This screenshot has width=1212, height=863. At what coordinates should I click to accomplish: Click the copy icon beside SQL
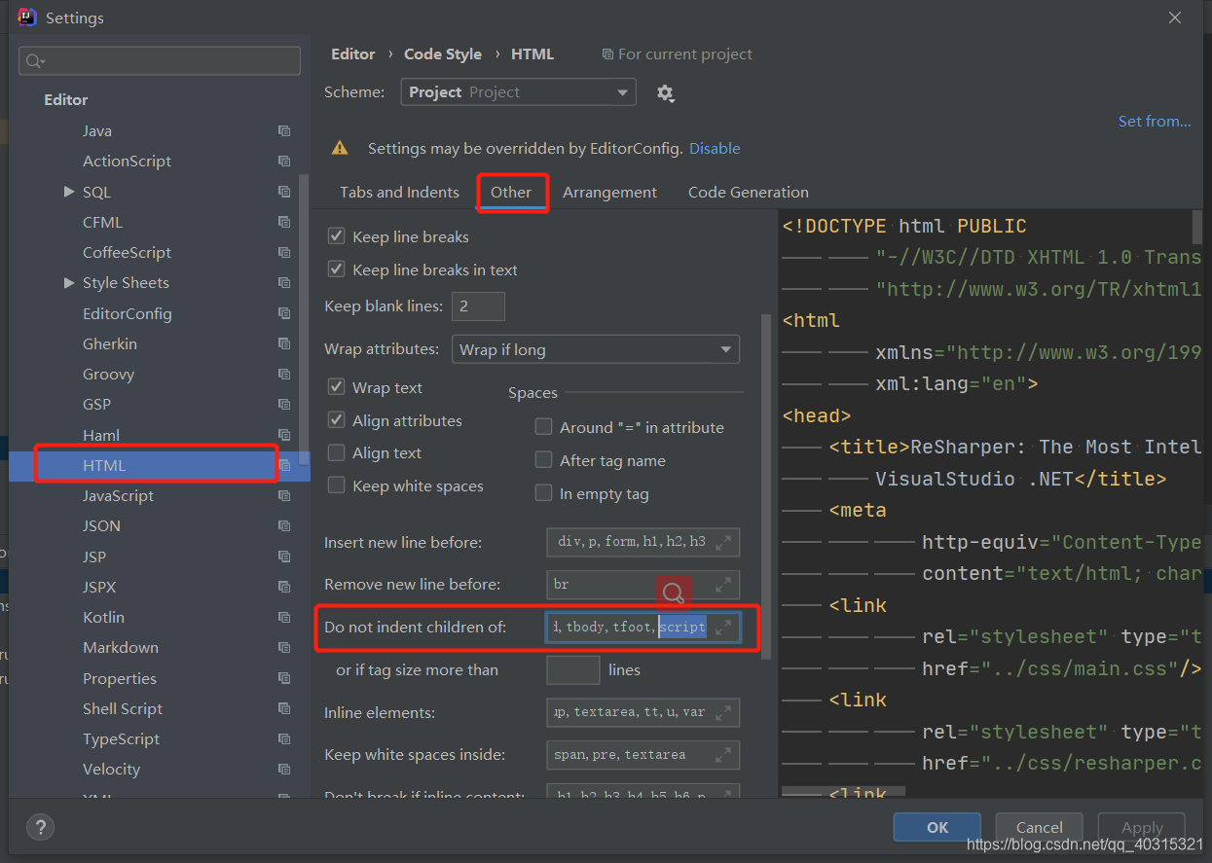click(284, 192)
